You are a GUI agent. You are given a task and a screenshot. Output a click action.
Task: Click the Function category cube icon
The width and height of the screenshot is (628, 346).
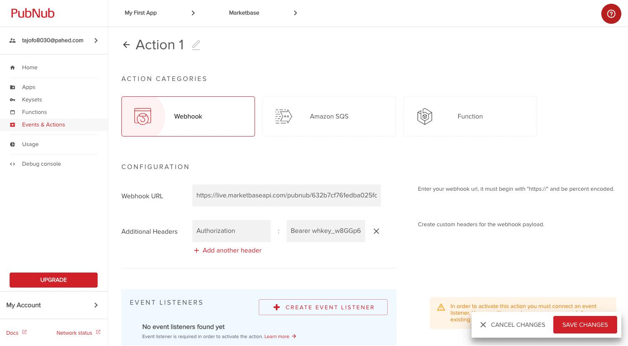[425, 116]
